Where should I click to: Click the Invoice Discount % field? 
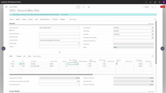pos(59,84)
